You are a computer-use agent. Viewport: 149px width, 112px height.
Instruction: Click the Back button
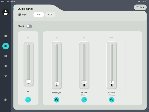tap(140, 7)
